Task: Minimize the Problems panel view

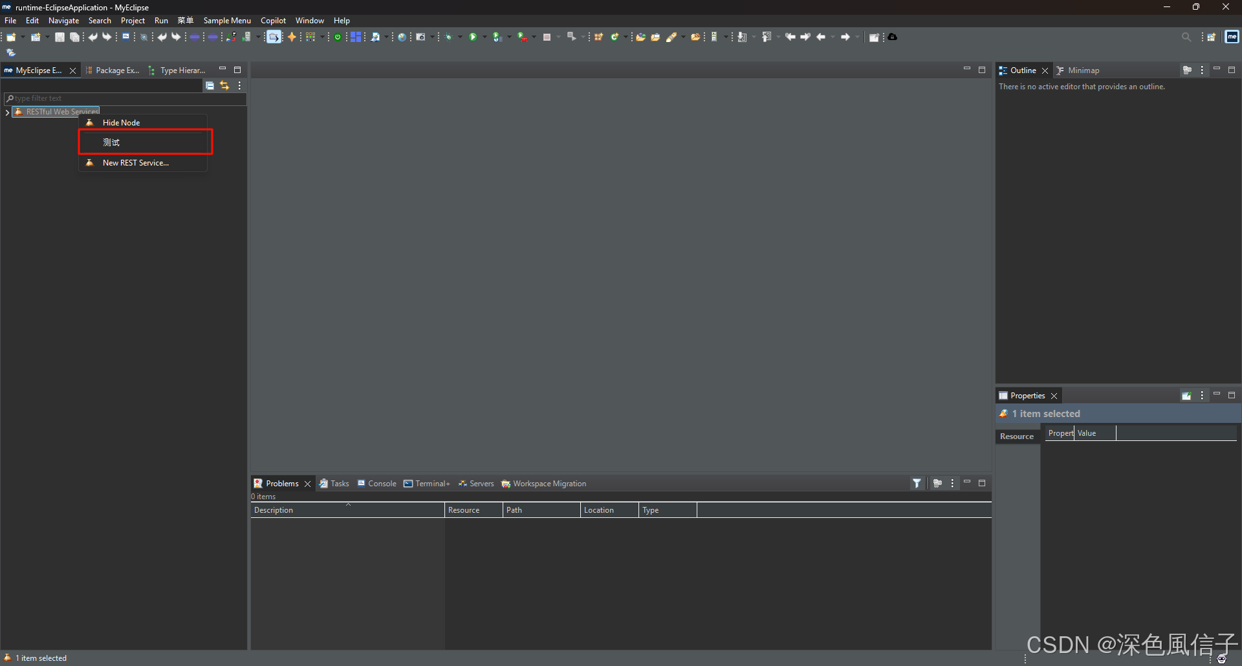Action: [x=967, y=482]
